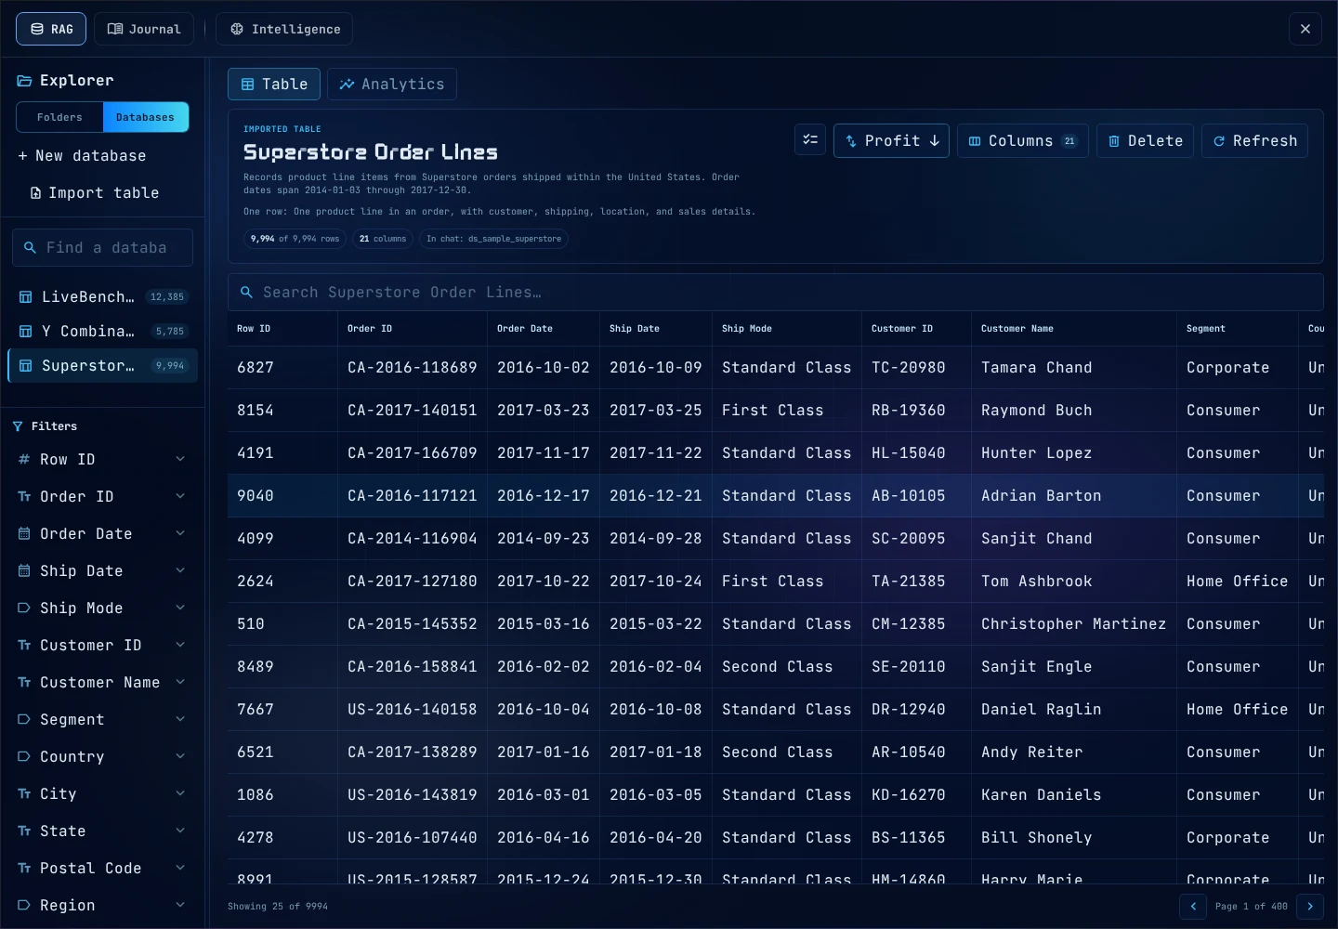This screenshot has height=929, width=1338.
Task: Click the order ID cell CA-2016-117121
Action: tap(413, 496)
